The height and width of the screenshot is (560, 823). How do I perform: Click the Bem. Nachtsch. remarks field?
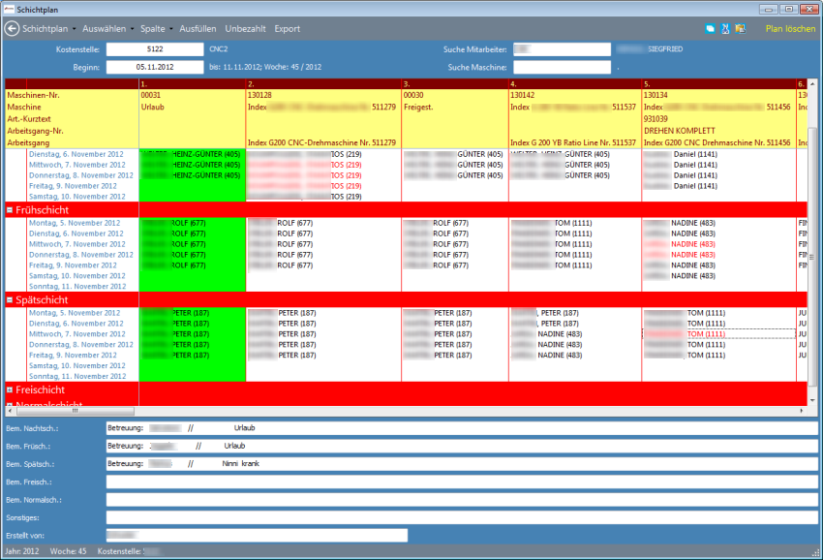pyautogui.click(x=462, y=428)
